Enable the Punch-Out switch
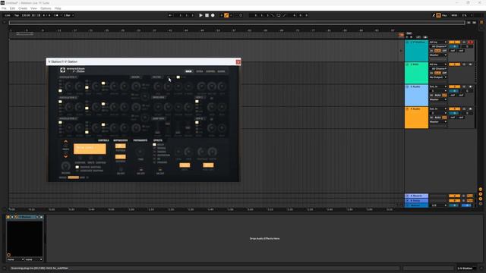Viewport: 486px width, 273px height. click(x=284, y=15)
